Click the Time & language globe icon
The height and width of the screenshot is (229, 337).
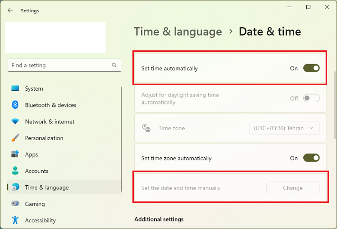[15, 187]
